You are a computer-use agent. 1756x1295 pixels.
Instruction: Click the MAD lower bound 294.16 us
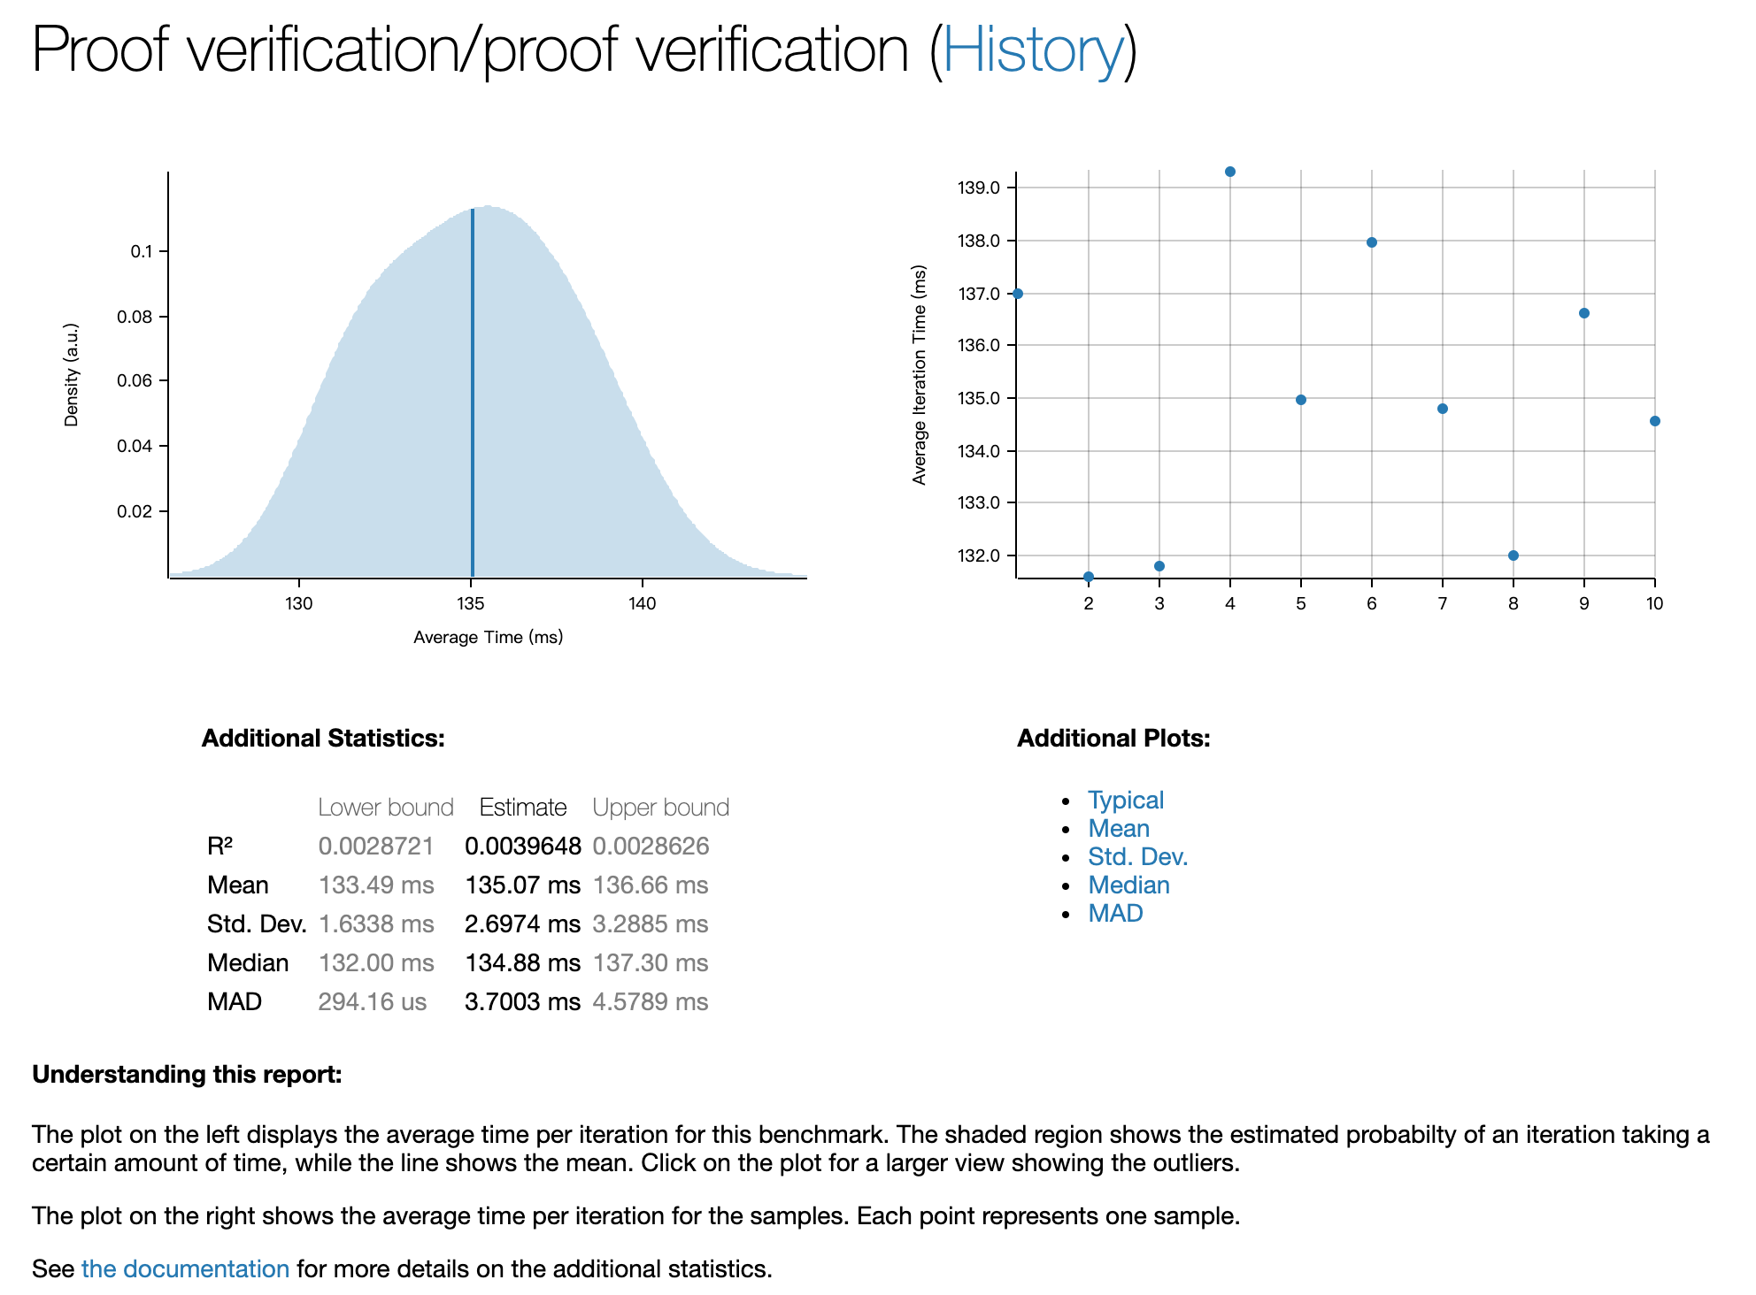(373, 1001)
